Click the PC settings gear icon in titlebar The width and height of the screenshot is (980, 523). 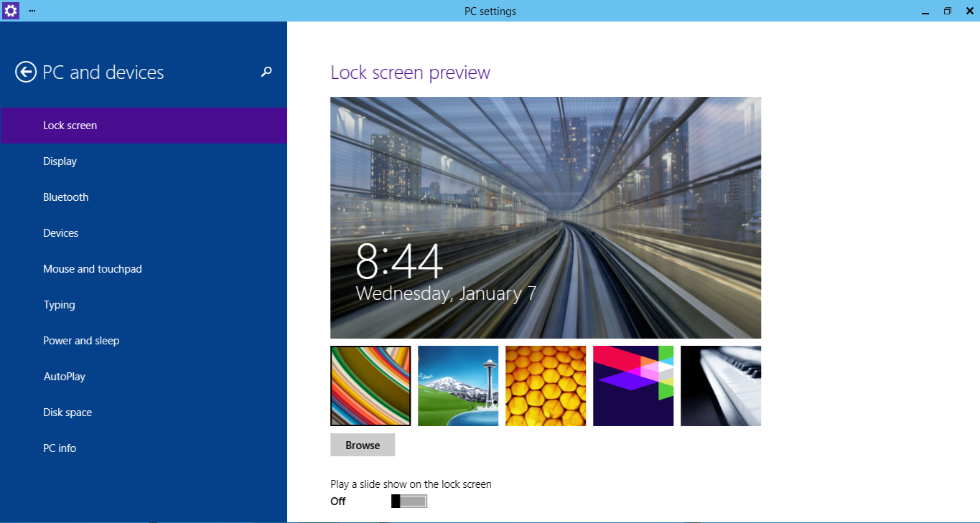point(10,11)
